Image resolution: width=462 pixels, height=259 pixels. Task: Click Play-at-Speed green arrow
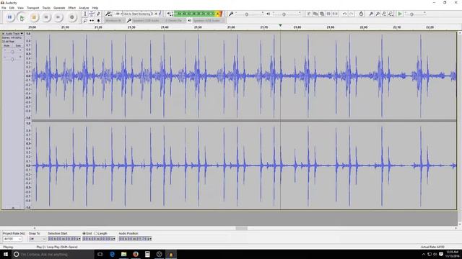(400, 14)
